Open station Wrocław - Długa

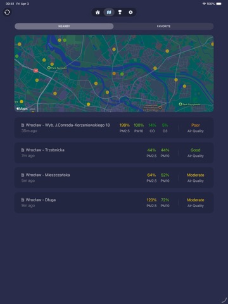114,203
